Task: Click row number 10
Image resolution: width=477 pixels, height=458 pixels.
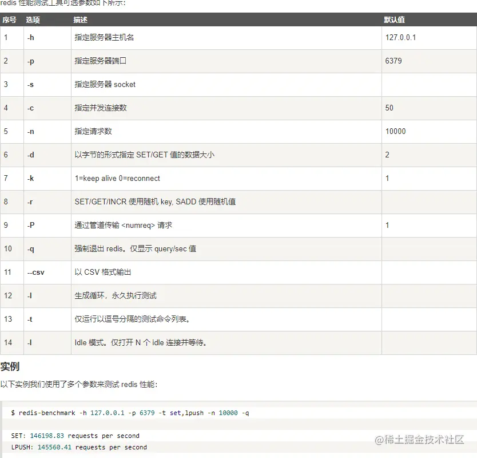Action: click(x=7, y=249)
